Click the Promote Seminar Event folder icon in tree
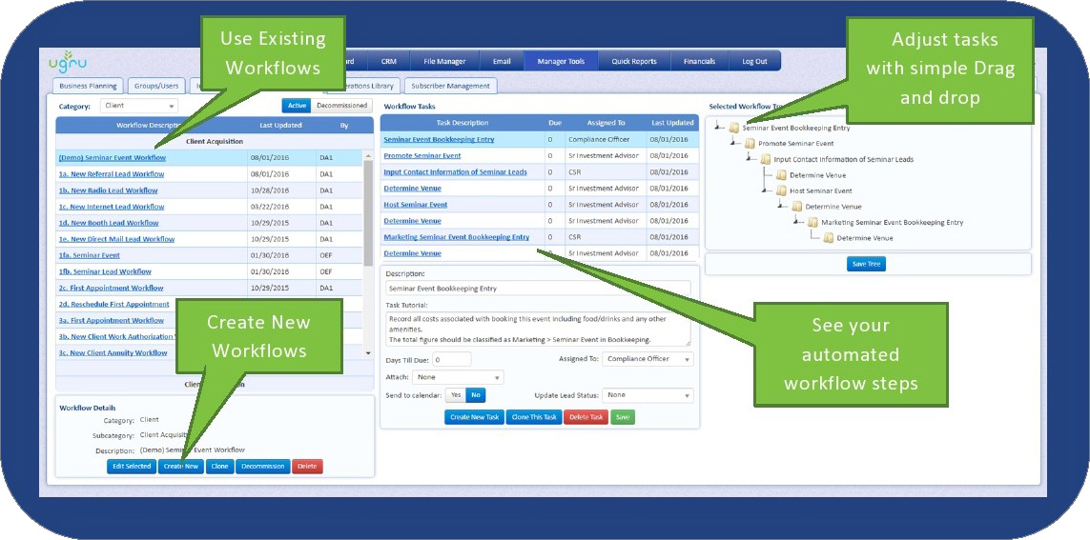The height and width of the screenshot is (540, 1090). click(x=750, y=143)
